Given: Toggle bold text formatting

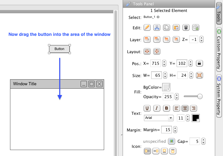Looking at the screenshot, I should (167, 108).
